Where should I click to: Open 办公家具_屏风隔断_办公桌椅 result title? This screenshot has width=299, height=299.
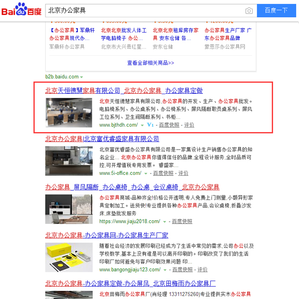pyautogui.click(x=132, y=187)
